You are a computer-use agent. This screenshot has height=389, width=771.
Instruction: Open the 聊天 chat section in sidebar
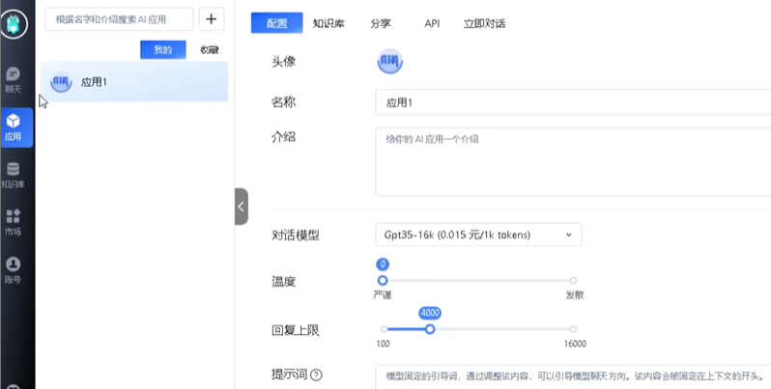(14, 79)
